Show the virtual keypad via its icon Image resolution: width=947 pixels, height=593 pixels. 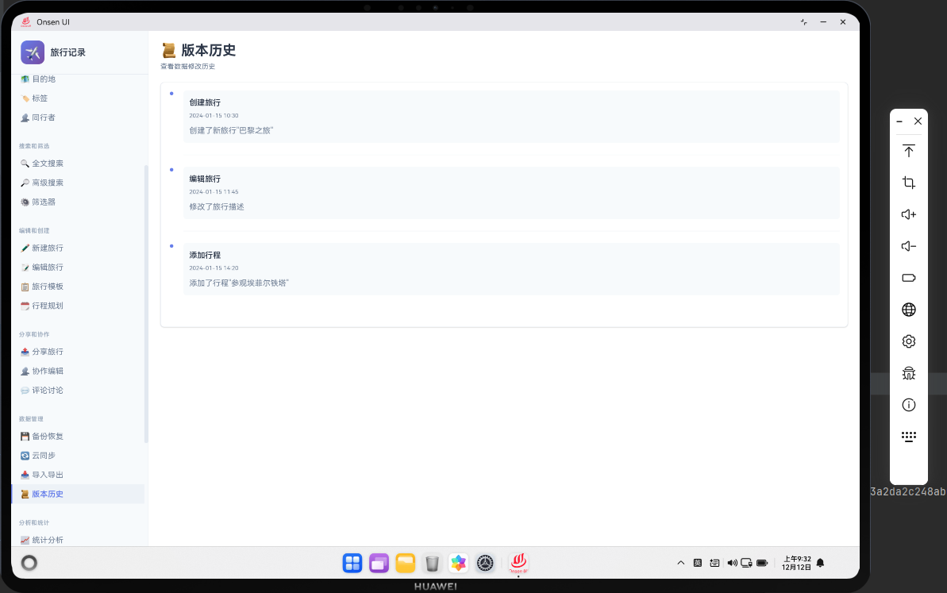point(908,436)
